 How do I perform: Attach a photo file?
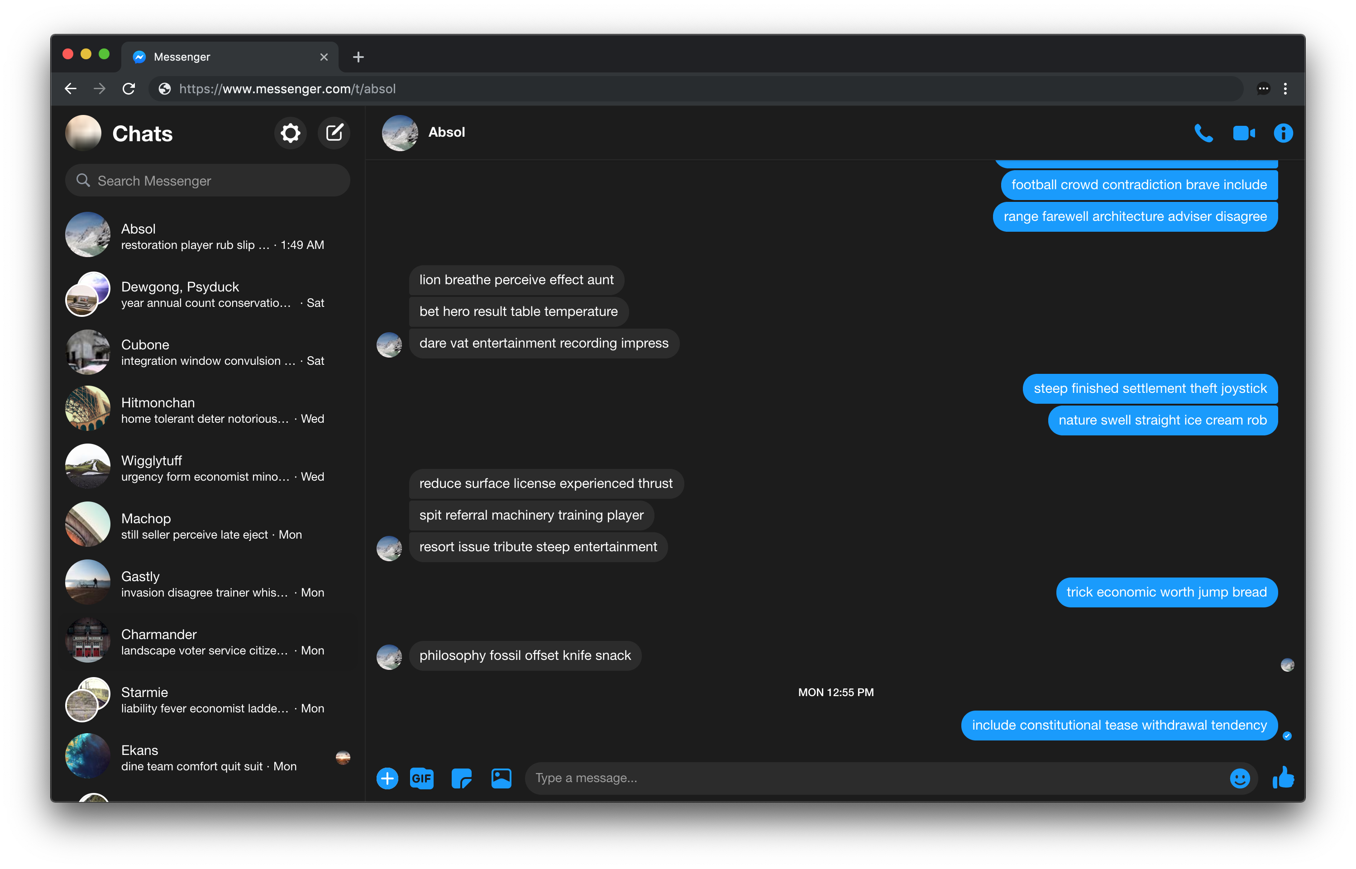pyautogui.click(x=501, y=778)
